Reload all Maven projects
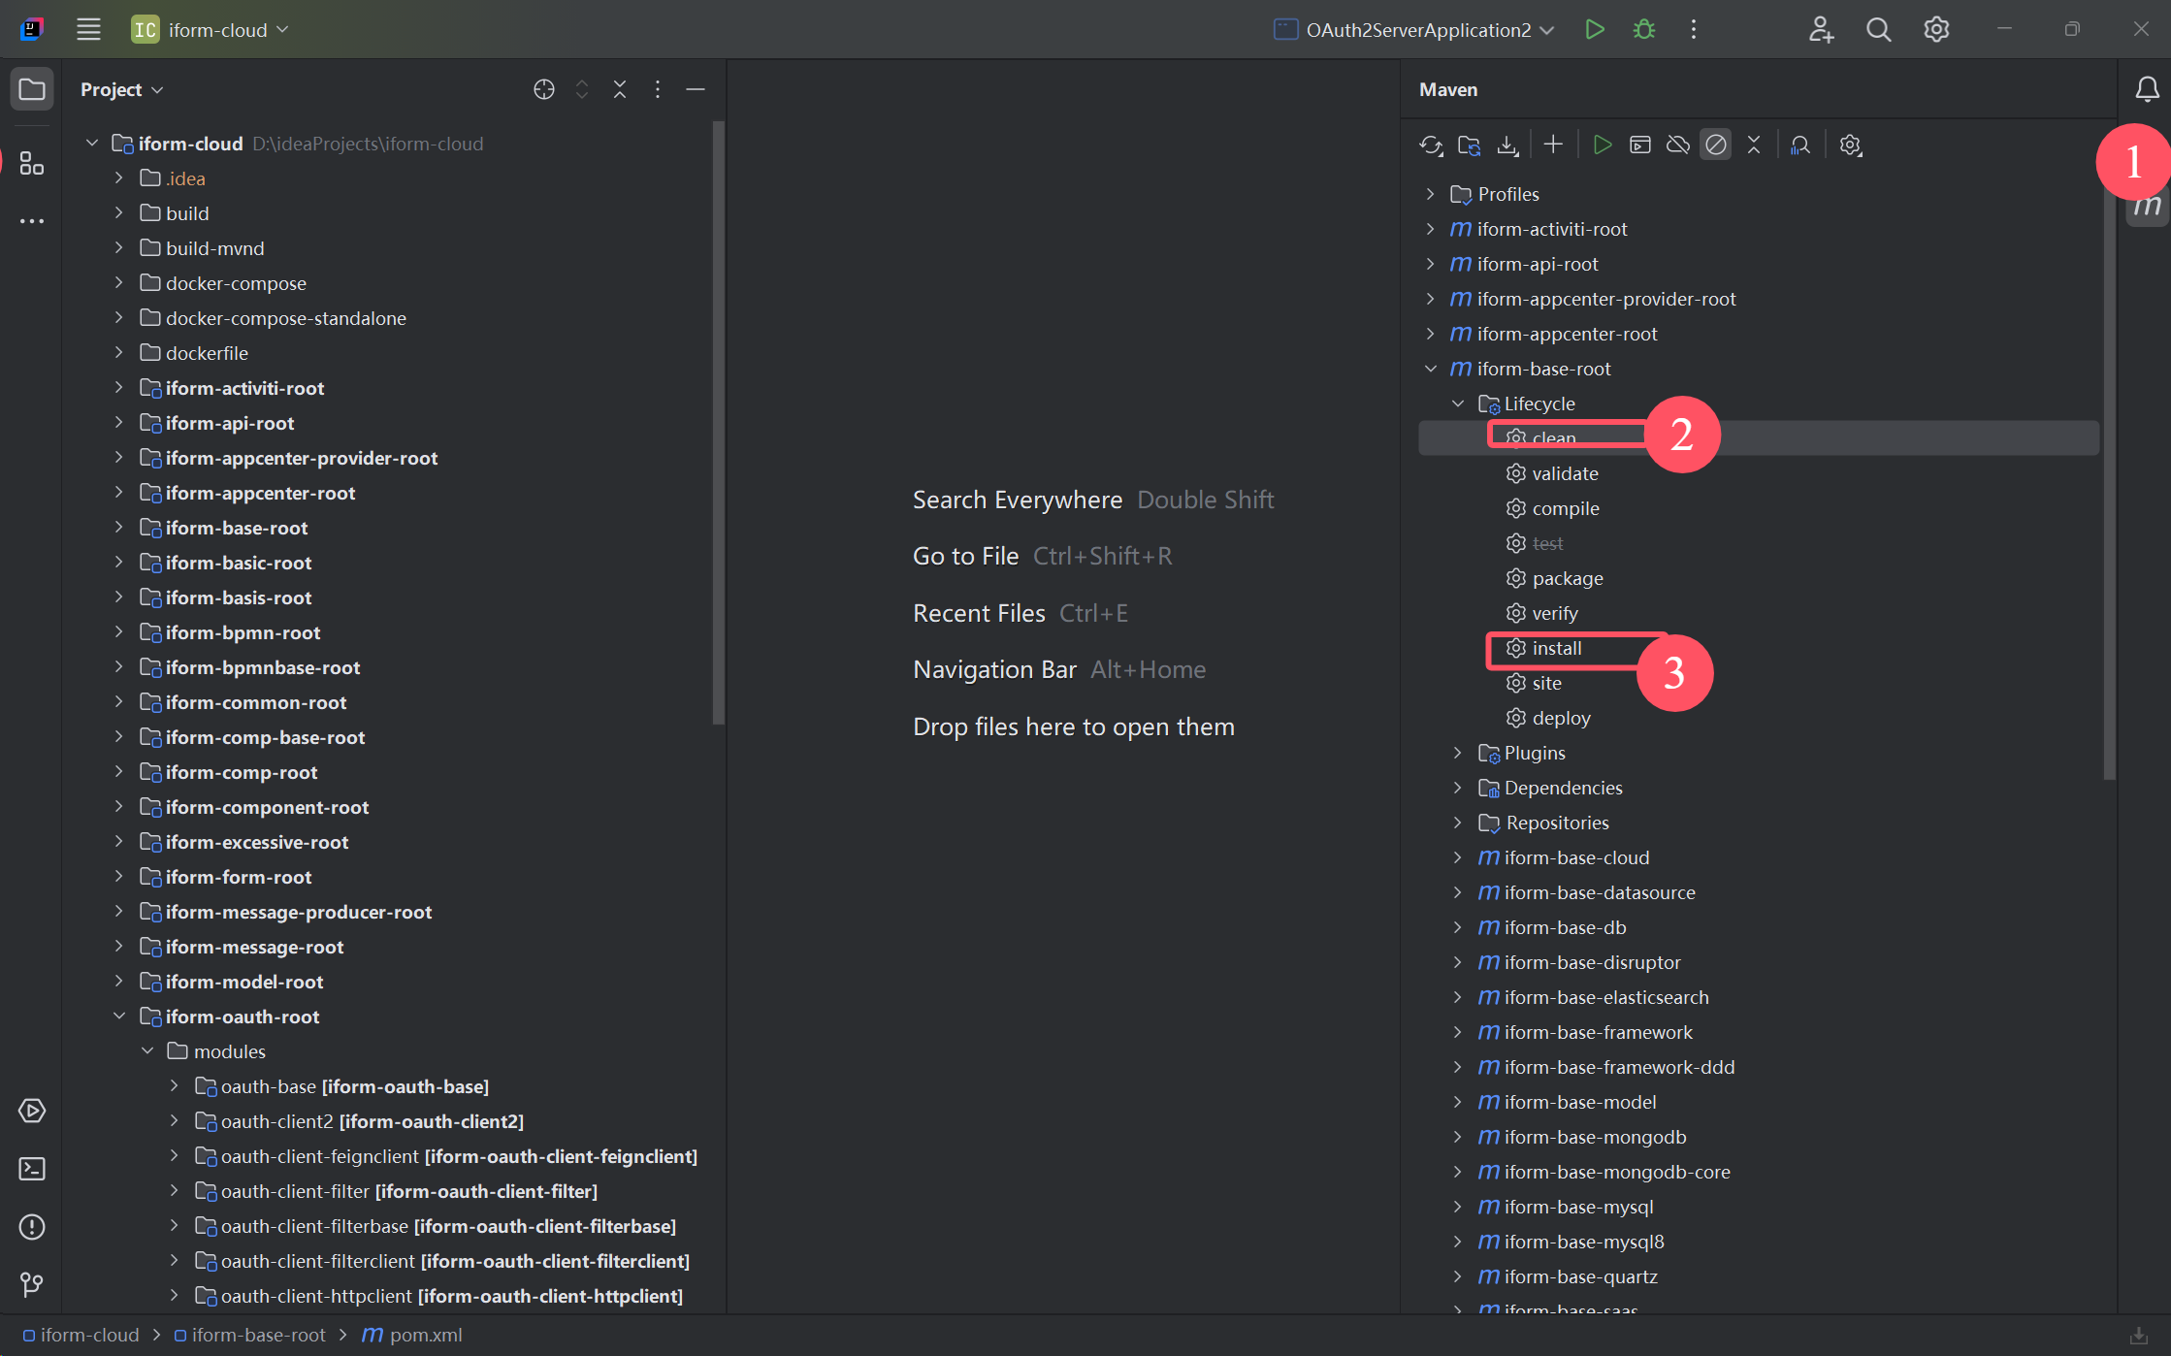This screenshot has width=2171, height=1356. pyautogui.click(x=1431, y=145)
